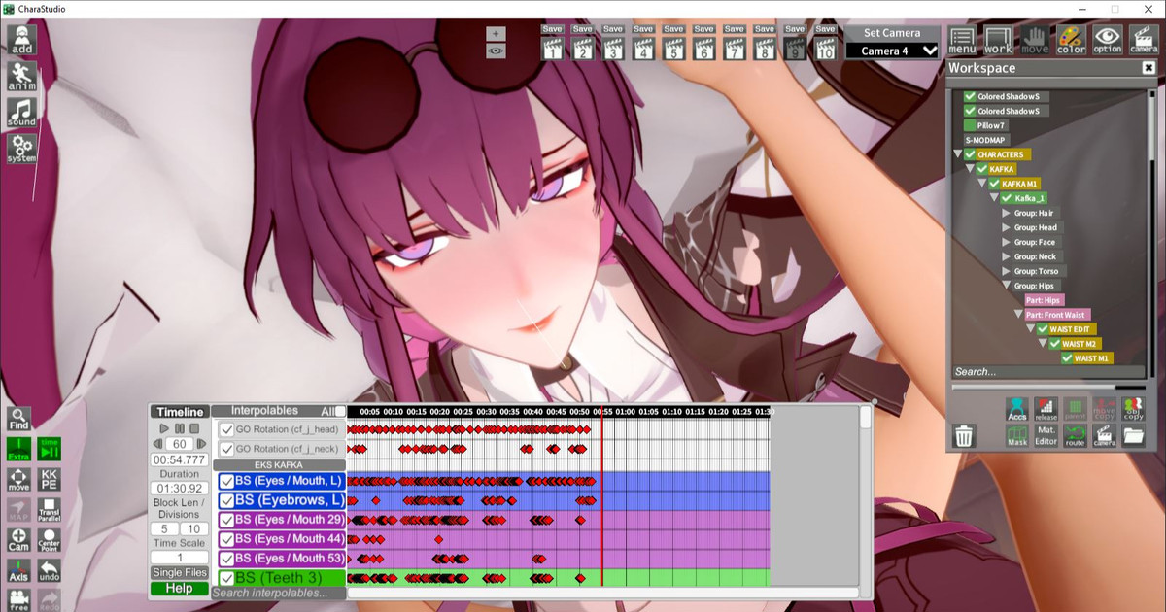
Task: Toggle the green Extra icon
Action: pos(18,449)
